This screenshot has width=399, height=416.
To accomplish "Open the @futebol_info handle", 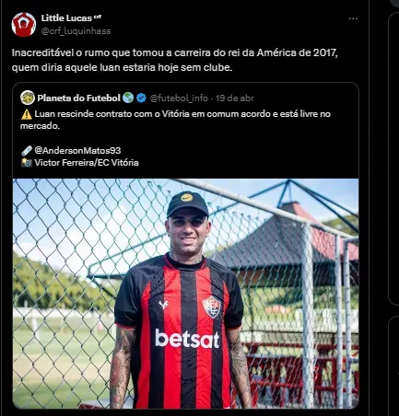I will coord(179,98).
